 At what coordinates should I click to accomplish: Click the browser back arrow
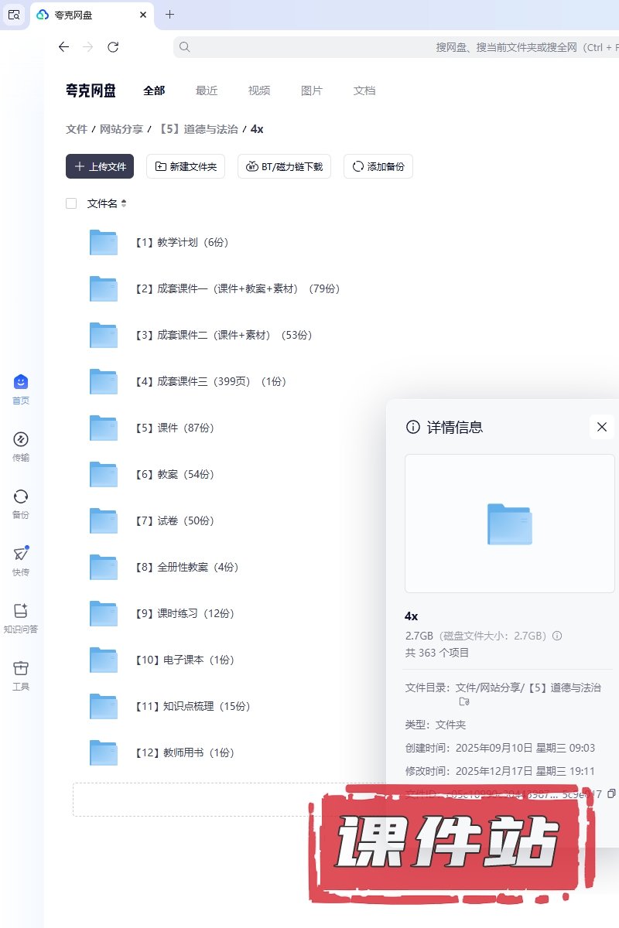(x=63, y=47)
